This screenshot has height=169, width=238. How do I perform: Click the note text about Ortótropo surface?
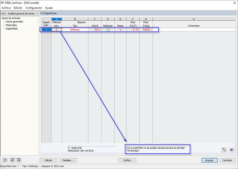[156, 149]
